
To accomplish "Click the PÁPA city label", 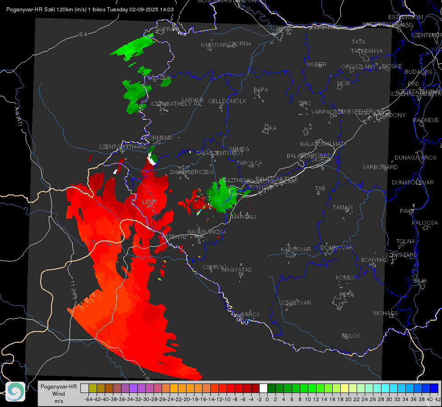I will [261, 90].
